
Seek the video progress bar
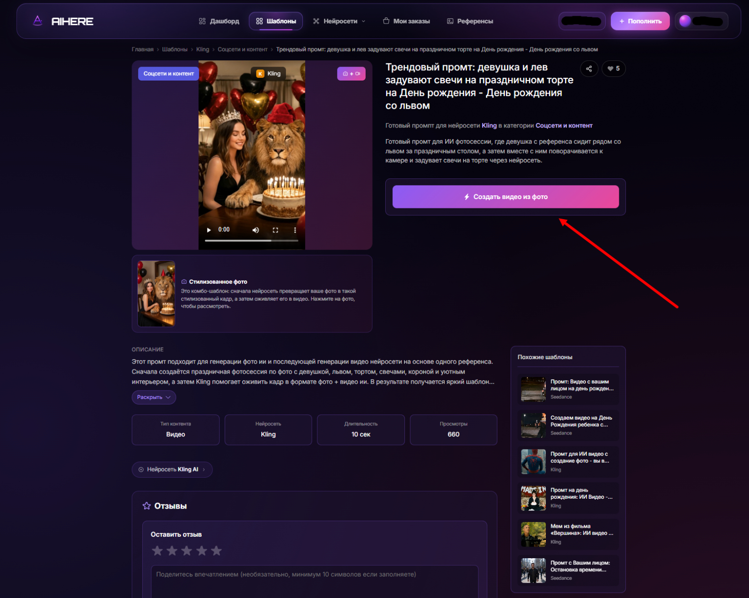pos(252,240)
